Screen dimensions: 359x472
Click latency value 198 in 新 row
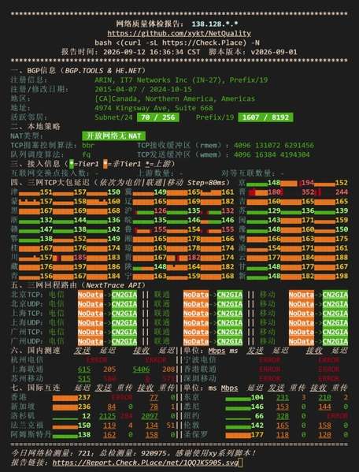point(341,276)
